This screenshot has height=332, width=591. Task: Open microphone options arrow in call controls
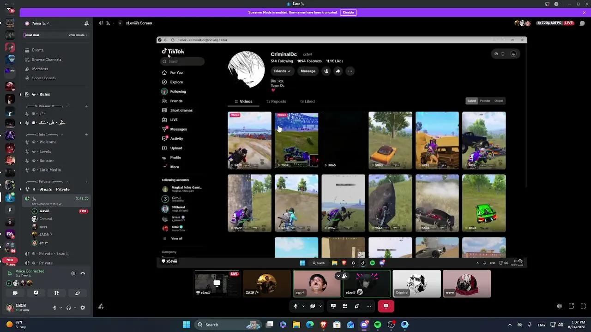pyautogui.click(x=303, y=306)
